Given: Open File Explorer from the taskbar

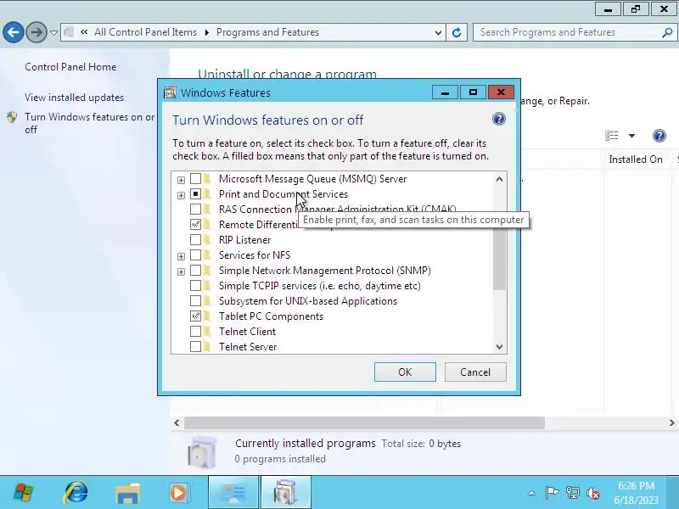Looking at the screenshot, I should pos(127,493).
